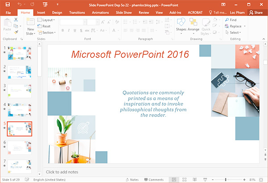This screenshot has height=183, width=268.
Task: Click spell check icon in status bar
Action: point(27,179)
